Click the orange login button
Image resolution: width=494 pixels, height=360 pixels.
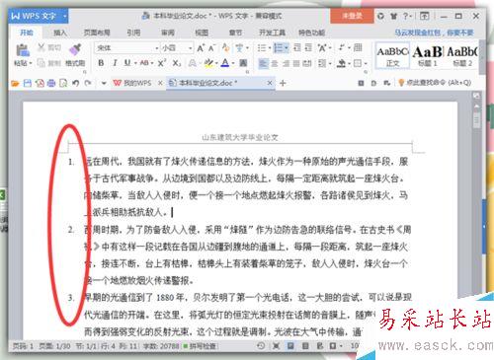(x=352, y=16)
